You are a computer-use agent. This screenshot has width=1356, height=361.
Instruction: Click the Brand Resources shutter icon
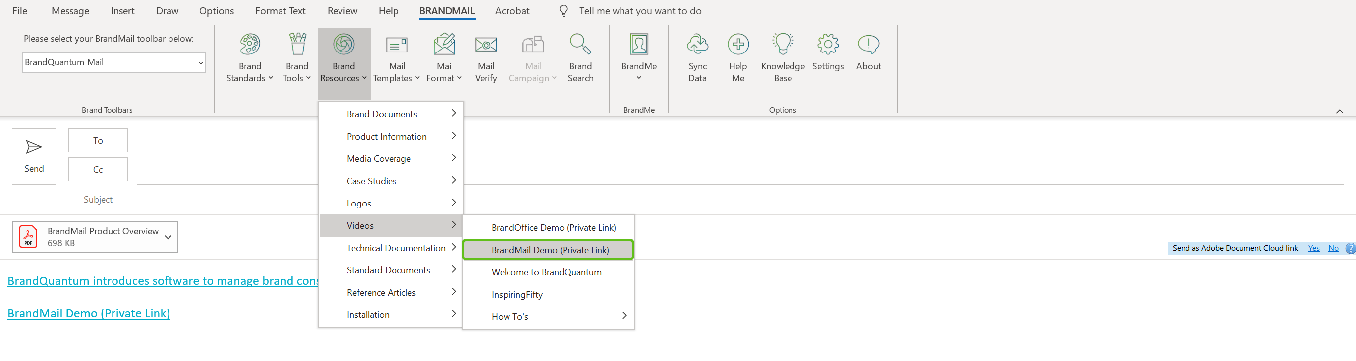[344, 44]
